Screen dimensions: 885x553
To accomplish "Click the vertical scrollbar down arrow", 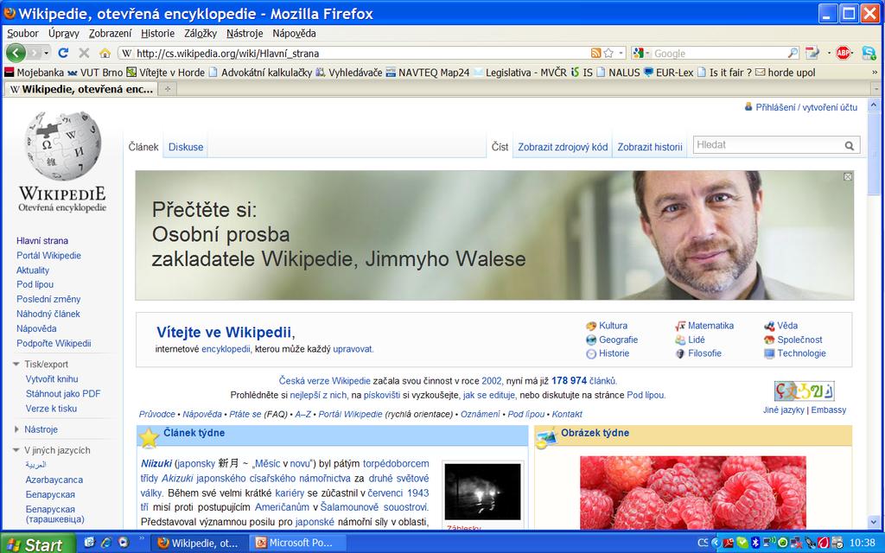I will point(874,522).
